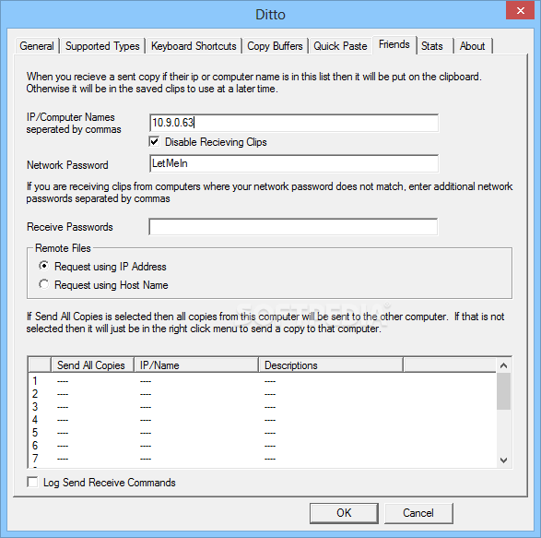Viewport: 541px width, 538px height.
Task: Click the Cancel button
Action: (x=418, y=513)
